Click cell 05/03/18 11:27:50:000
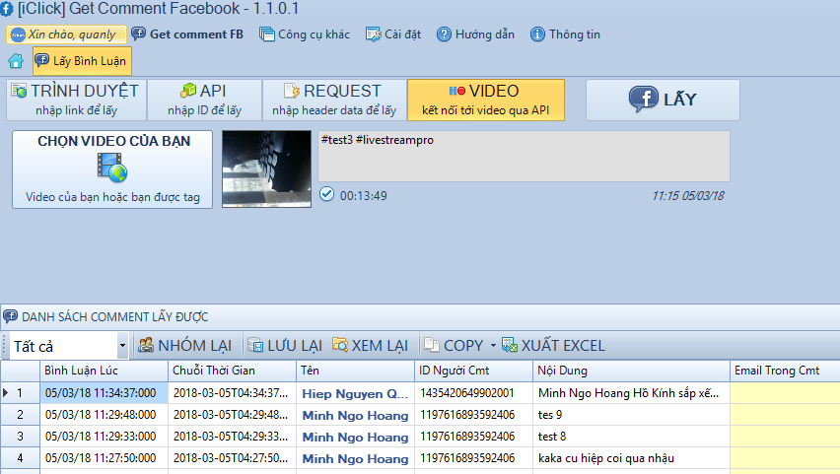The image size is (840, 474). [x=104, y=458]
